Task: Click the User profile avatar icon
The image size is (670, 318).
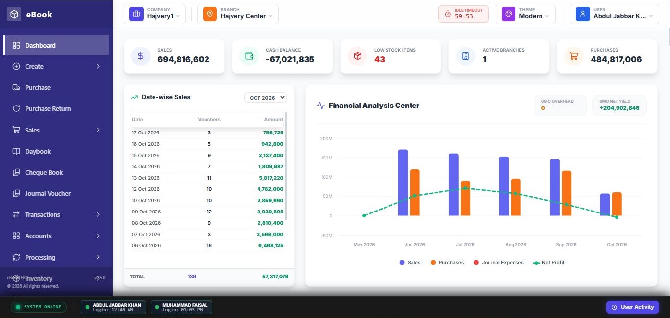Action: (583, 14)
